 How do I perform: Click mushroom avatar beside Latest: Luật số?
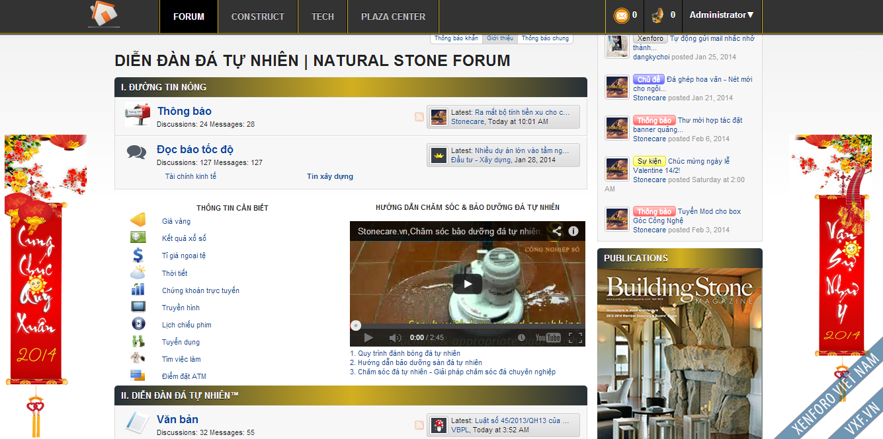pos(439,425)
